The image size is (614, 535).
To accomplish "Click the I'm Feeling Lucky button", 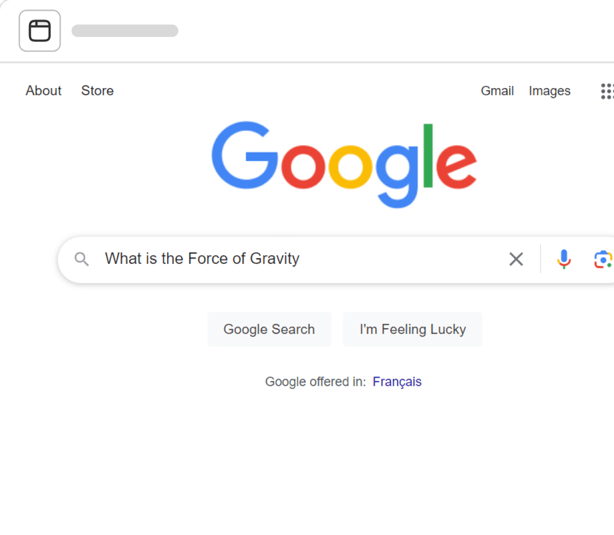I will [412, 329].
